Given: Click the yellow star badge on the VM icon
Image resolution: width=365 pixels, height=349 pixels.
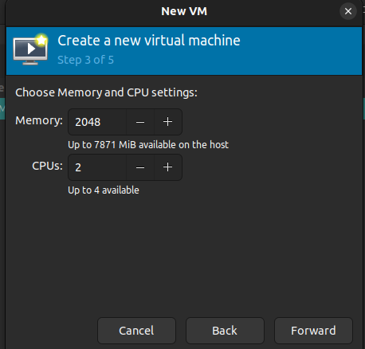Looking at the screenshot, I should tap(41, 40).
